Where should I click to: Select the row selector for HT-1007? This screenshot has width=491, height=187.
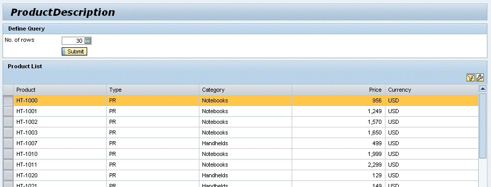(x=8, y=143)
